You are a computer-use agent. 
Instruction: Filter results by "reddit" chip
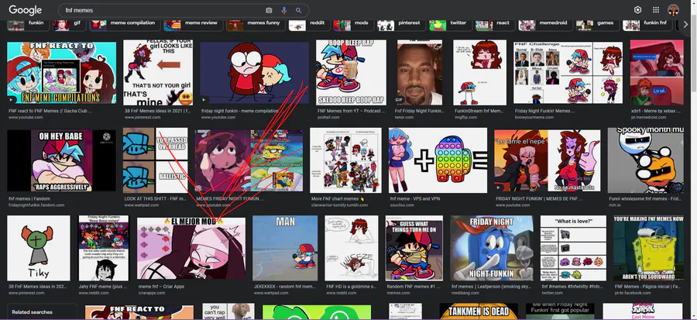(309, 23)
